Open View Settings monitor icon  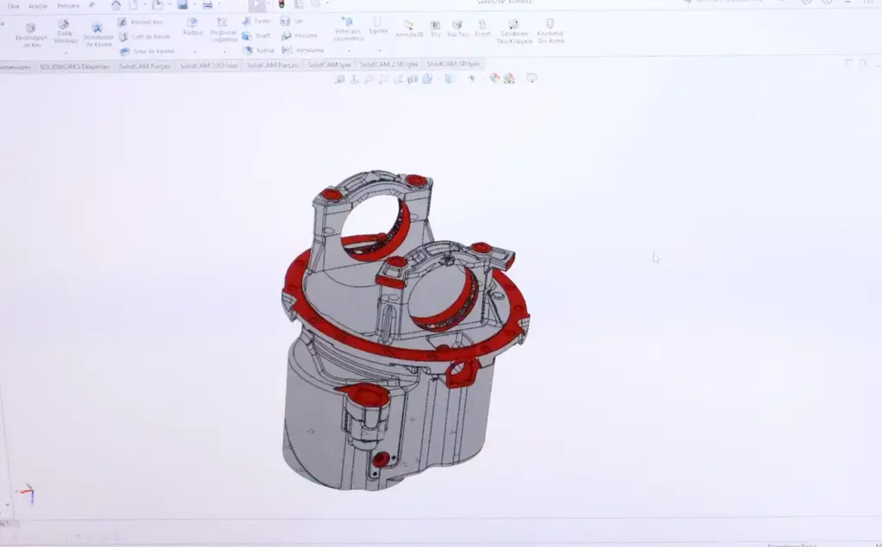[x=531, y=78]
